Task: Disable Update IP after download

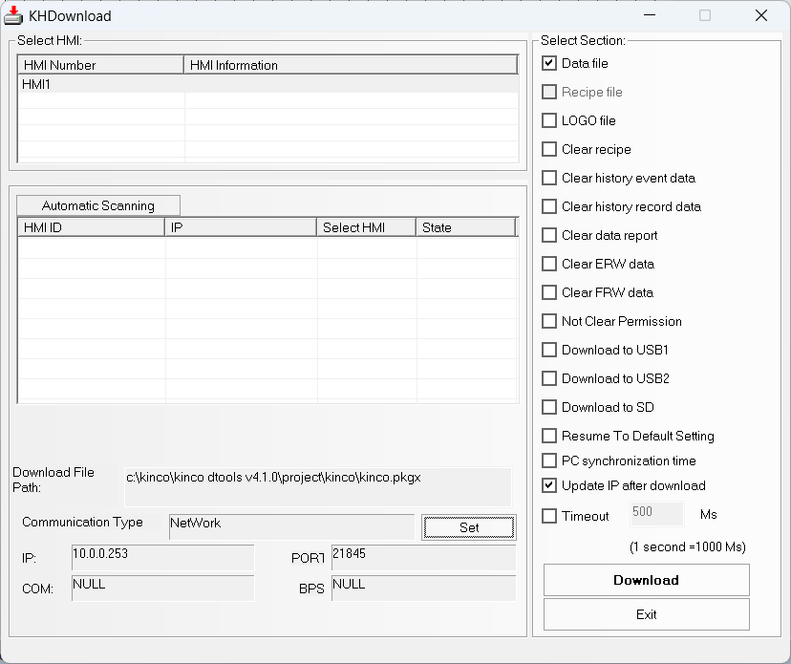Action: pos(548,485)
